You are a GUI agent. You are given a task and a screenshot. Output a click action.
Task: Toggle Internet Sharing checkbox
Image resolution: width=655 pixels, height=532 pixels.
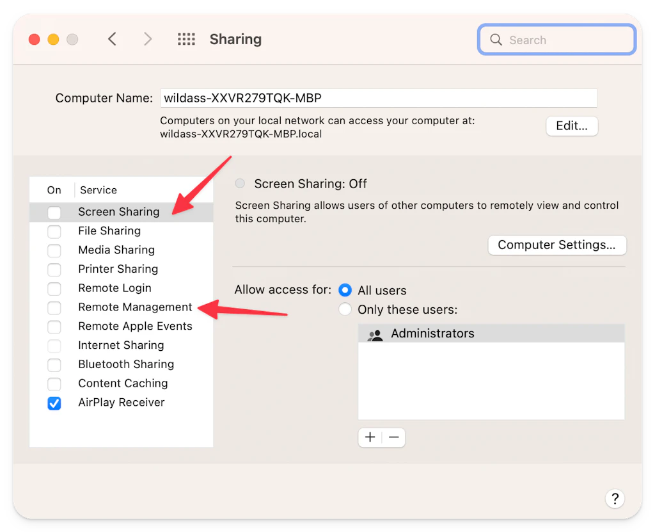54,346
